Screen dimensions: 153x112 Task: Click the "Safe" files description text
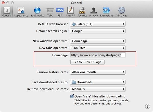[x=102, y=102]
